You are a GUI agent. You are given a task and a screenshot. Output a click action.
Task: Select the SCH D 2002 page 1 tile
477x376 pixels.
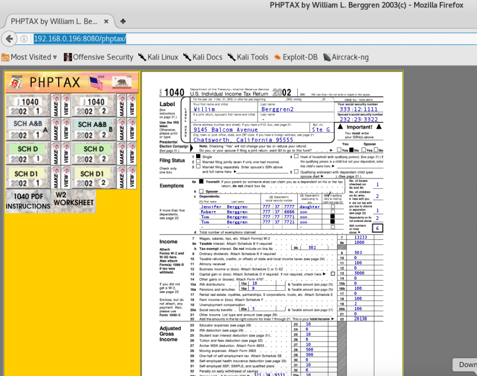[x=28, y=154]
